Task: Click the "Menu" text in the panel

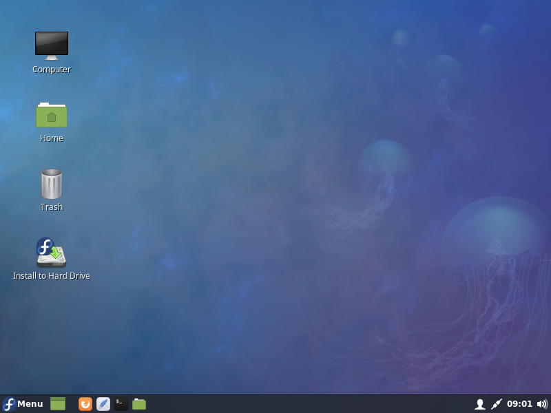Action: 30,404
